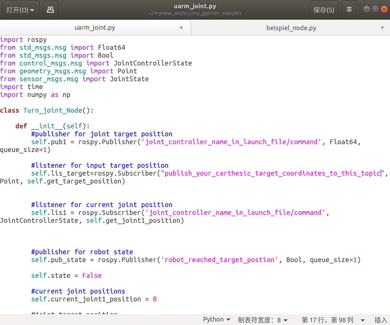
Task: Switch to the uarm_joint.py tab
Action: coord(95,27)
